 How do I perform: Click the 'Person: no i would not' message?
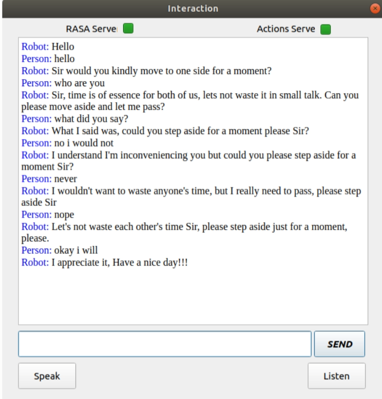[67, 143]
